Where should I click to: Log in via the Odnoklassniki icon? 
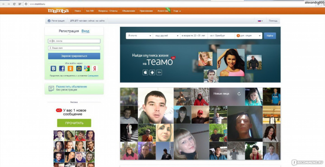tap(70, 68)
